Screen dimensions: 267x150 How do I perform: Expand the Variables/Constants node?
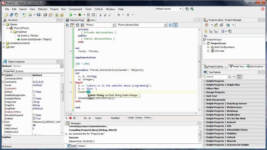click(x=4, y=43)
